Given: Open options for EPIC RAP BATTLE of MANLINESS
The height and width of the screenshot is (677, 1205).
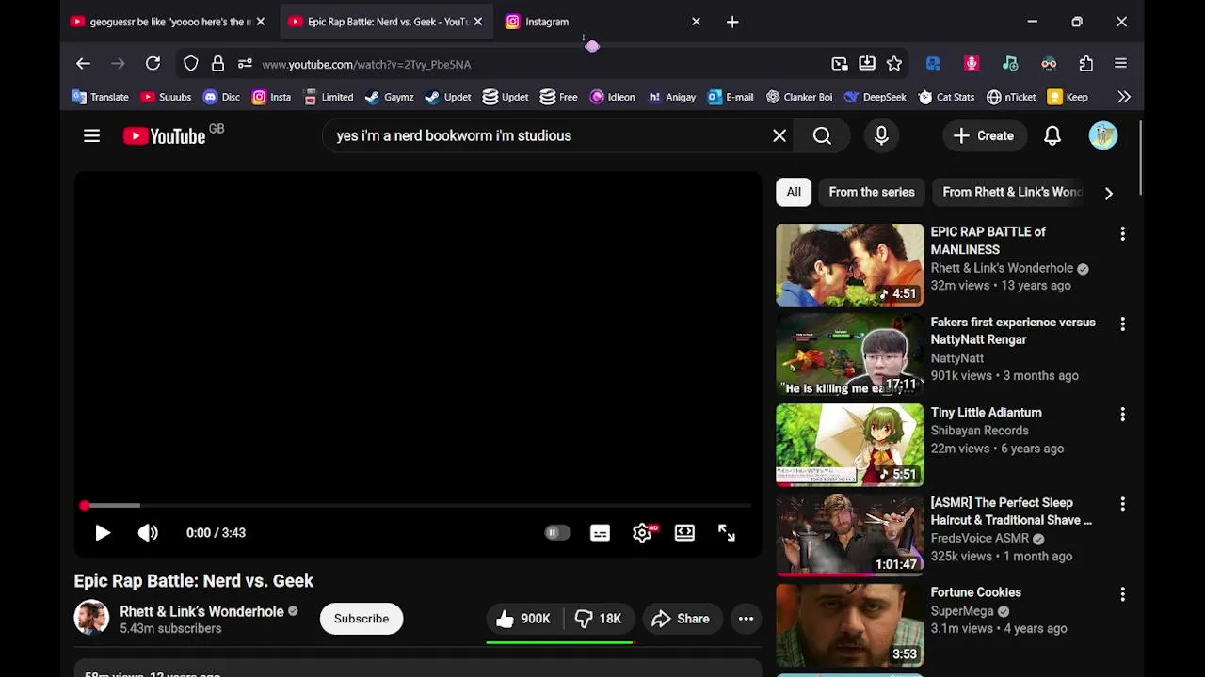Looking at the screenshot, I should (1122, 233).
